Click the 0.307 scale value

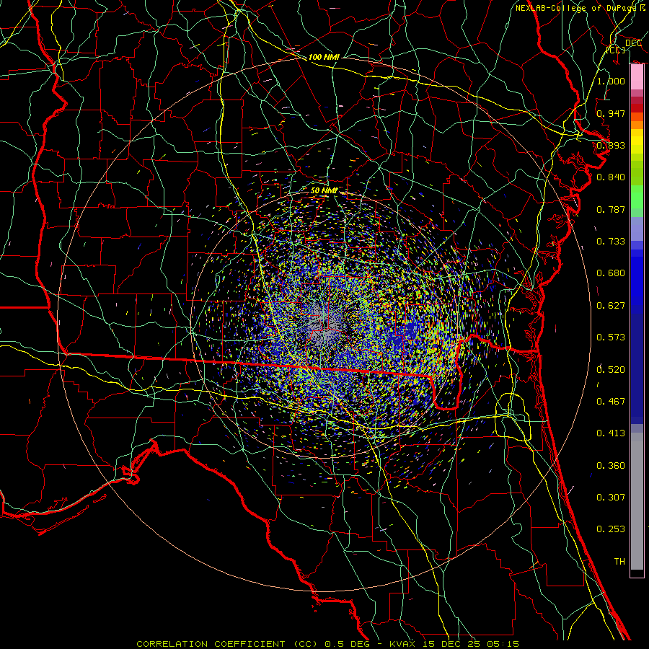[611, 497]
